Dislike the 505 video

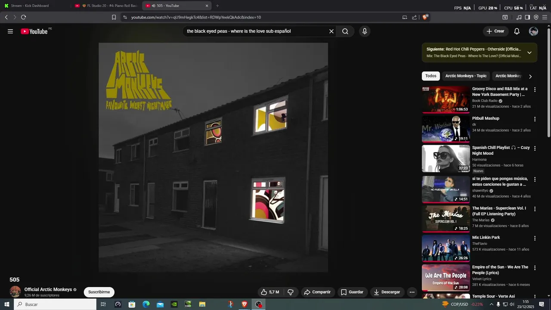[291, 292]
